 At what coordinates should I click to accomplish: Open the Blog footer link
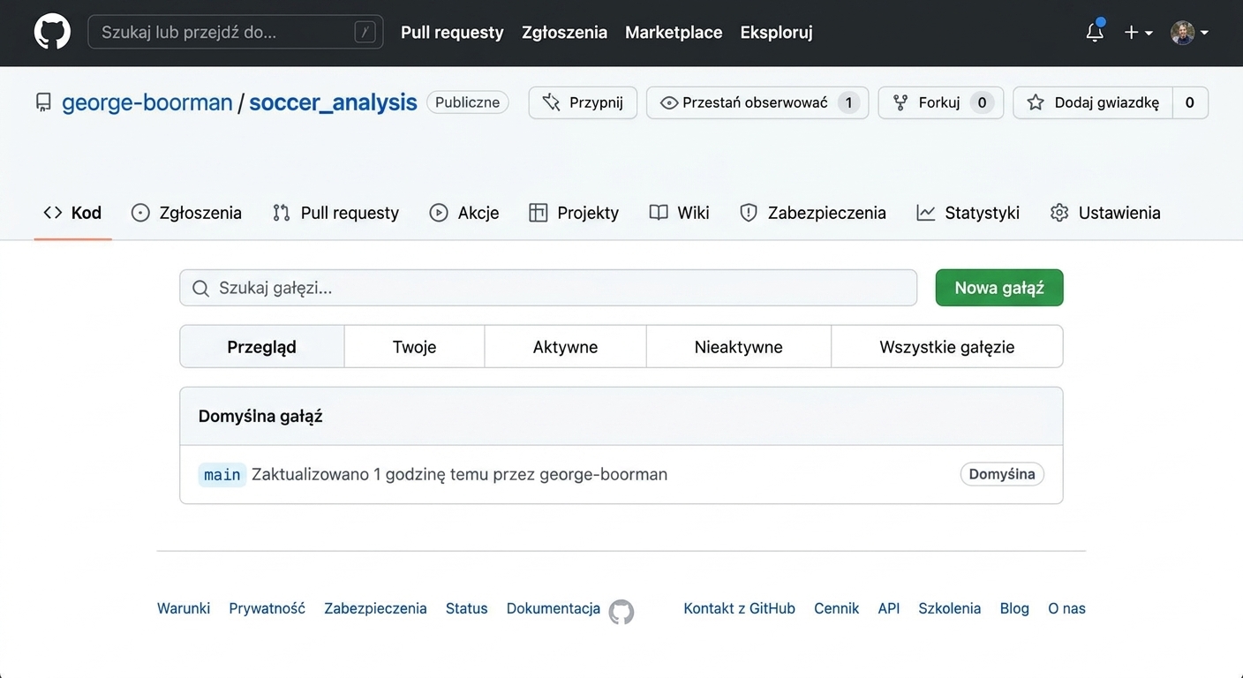(x=1014, y=608)
